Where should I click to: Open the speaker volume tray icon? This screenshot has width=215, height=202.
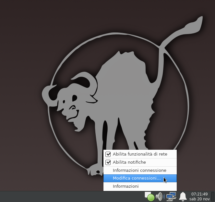[160, 196]
